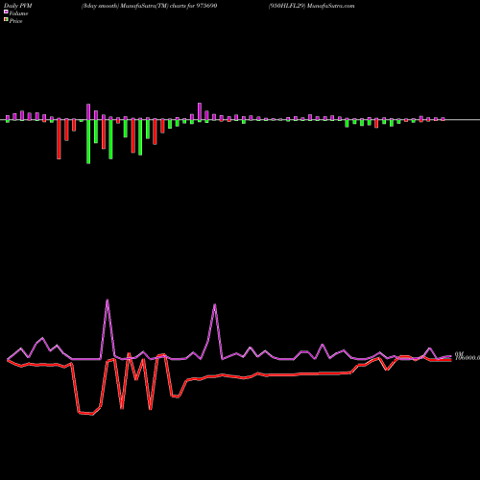Select the Volume legend label

18,13
